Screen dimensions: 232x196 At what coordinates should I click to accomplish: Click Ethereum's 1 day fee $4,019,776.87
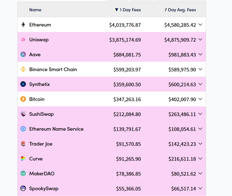(125, 25)
